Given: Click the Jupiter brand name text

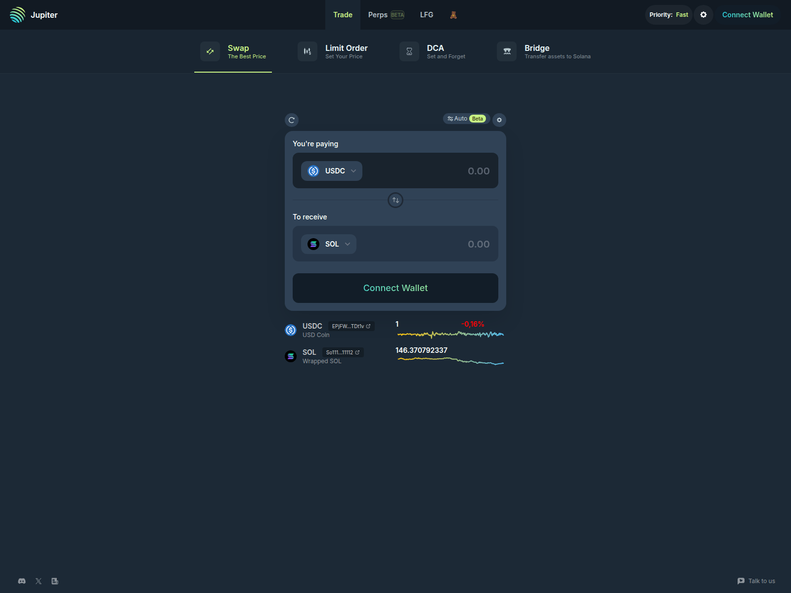Looking at the screenshot, I should 44,15.
